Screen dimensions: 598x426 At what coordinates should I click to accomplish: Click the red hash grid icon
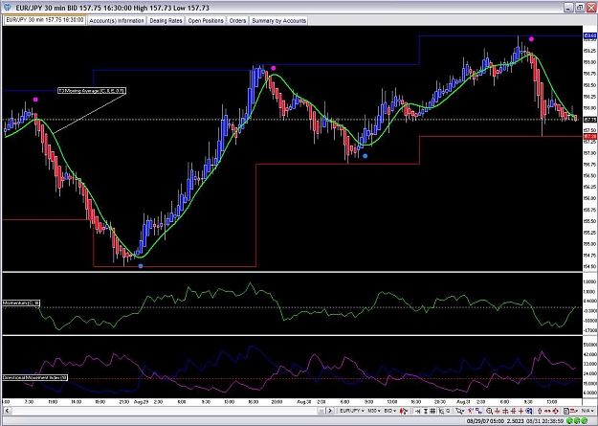click(x=514, y=411)
